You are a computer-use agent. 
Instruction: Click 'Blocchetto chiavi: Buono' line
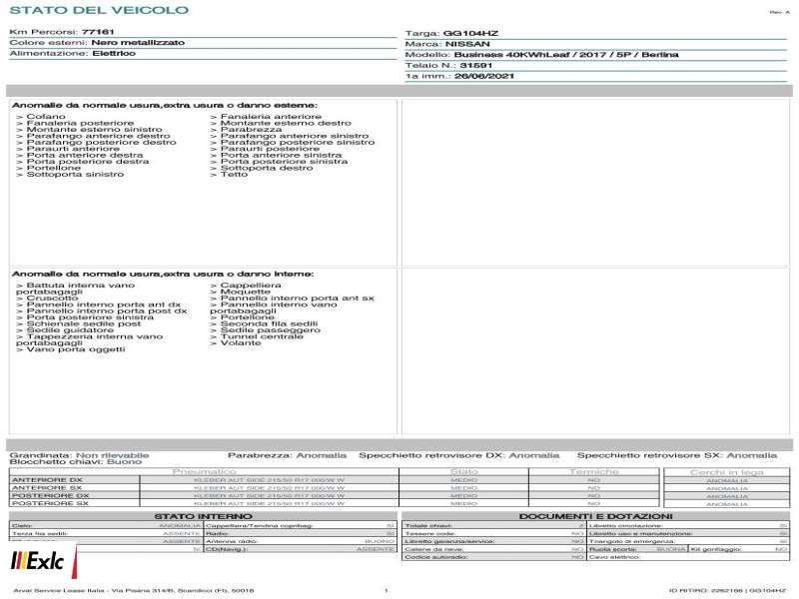tap(76, 462)
